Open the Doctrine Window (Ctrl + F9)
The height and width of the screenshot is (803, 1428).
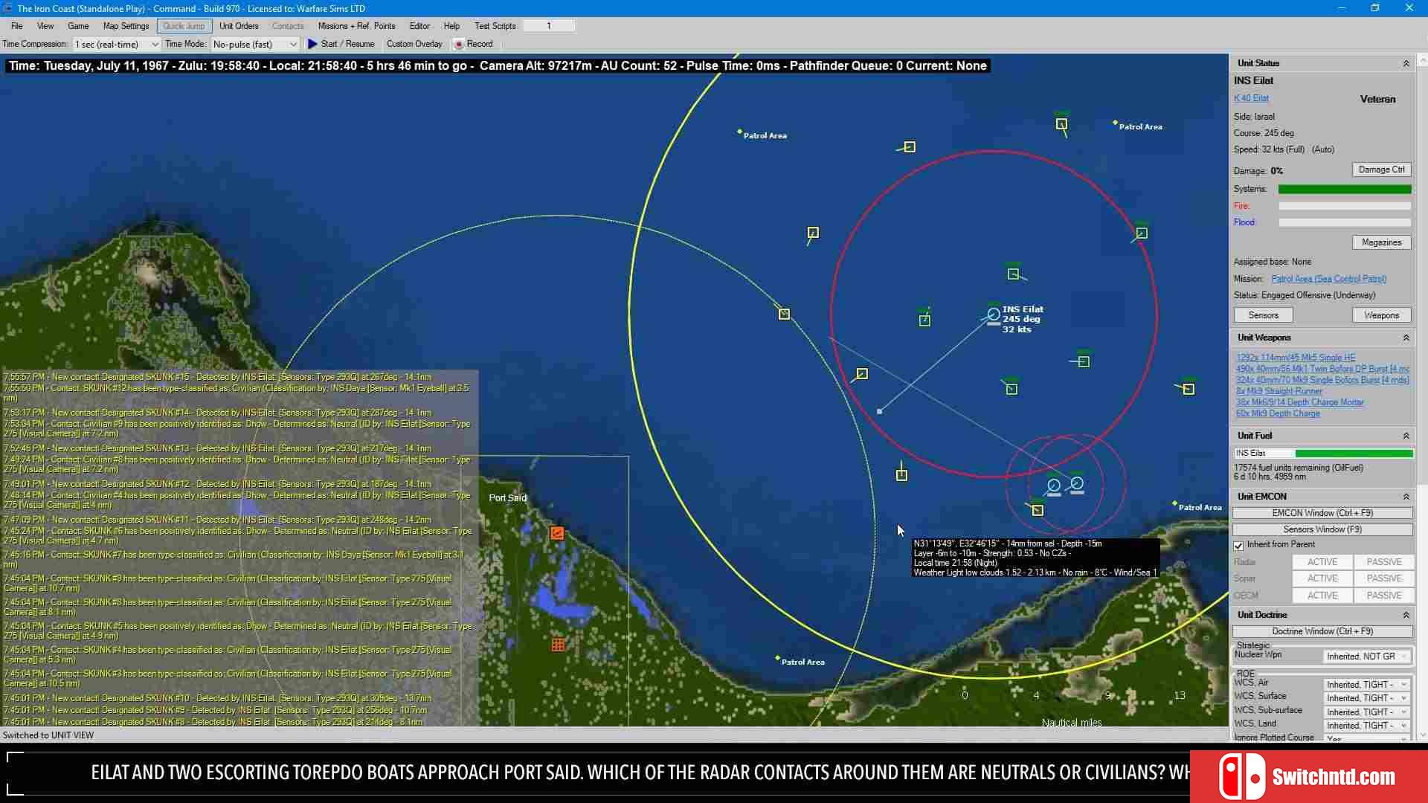coord(1322,631)
